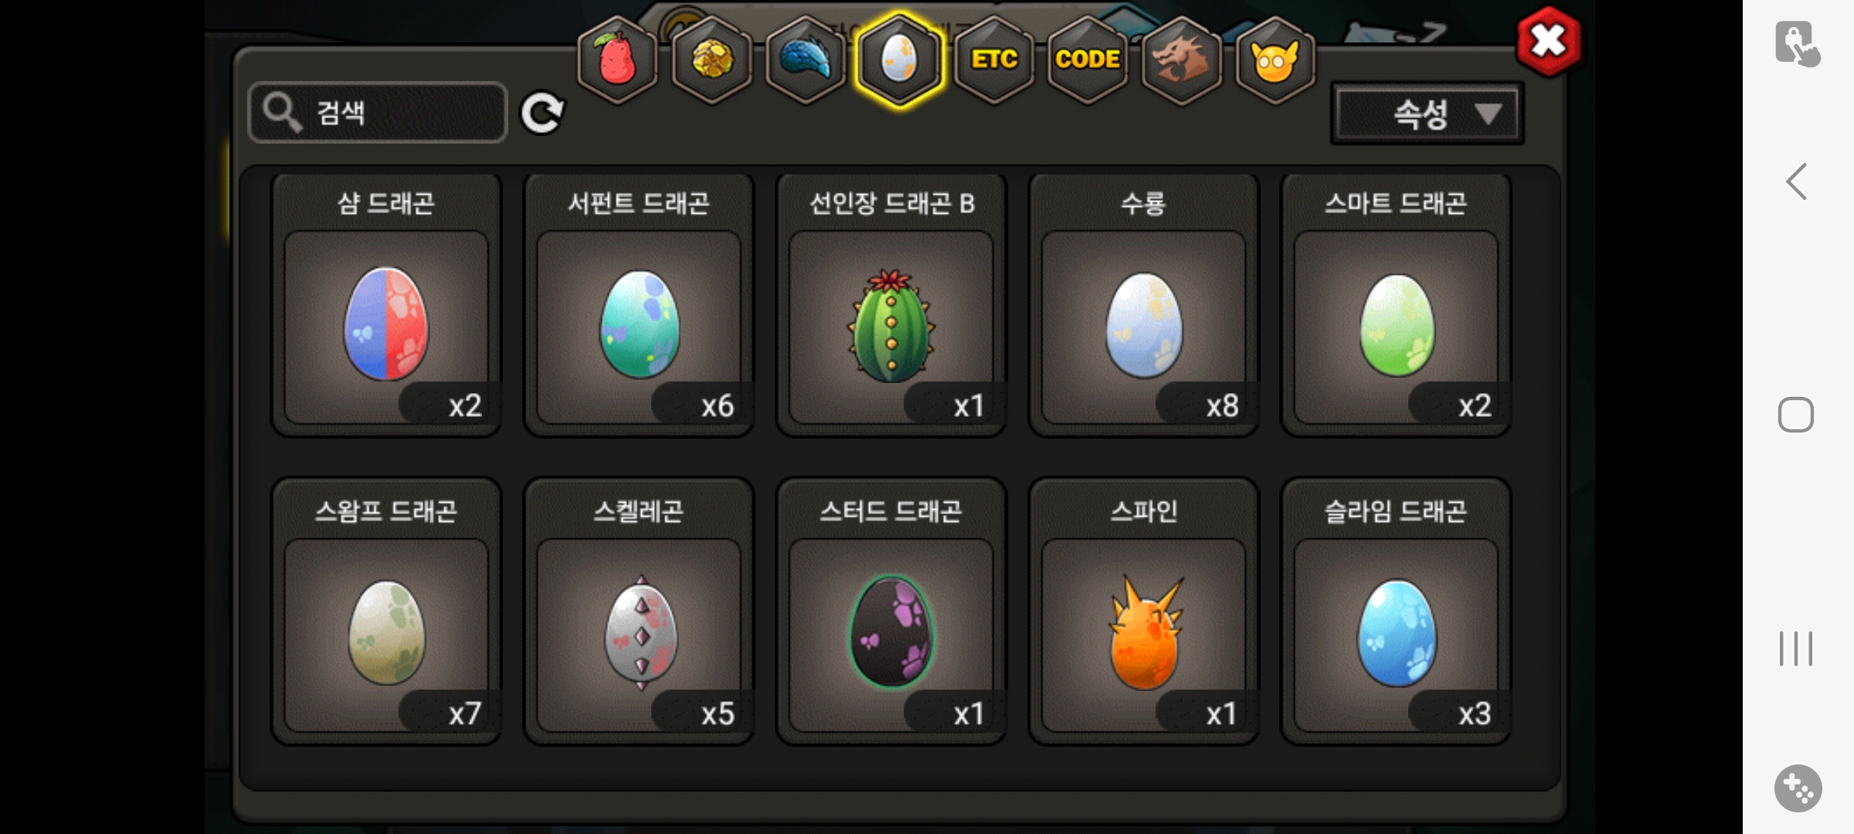Open the CODE category tab

1088,59
